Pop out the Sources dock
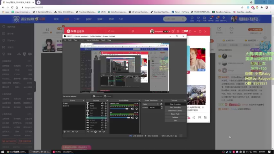This screenshot has width=274, height=154. click(107, 101)
